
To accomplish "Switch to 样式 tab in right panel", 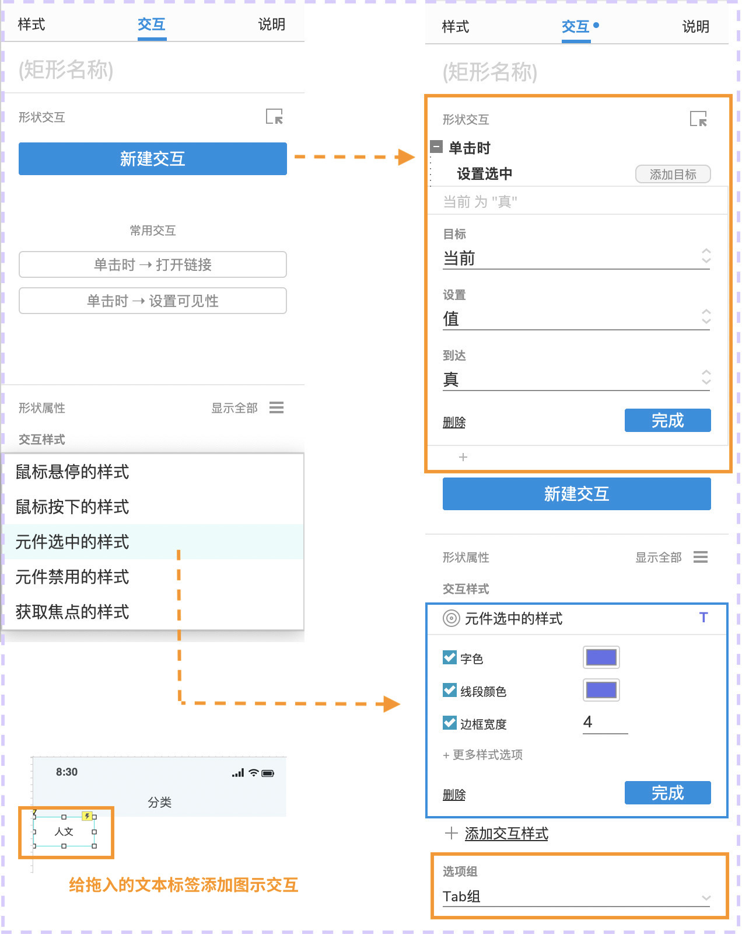I will [456, 27].
